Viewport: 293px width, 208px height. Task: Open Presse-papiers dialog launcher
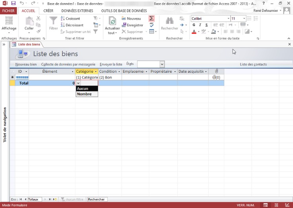[44, 39]
